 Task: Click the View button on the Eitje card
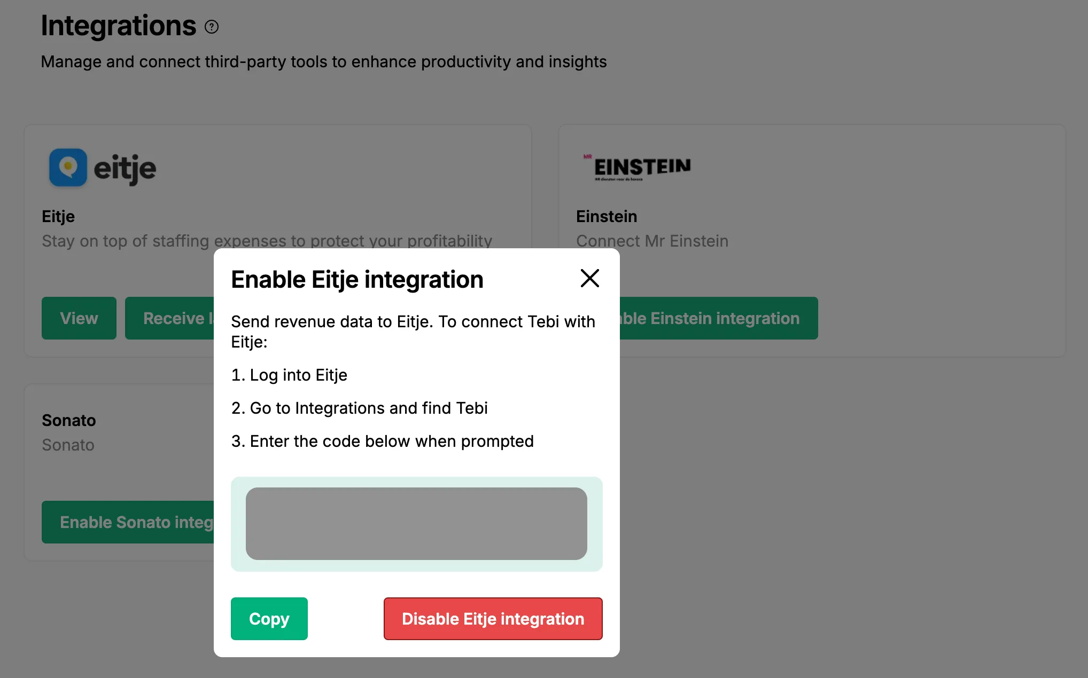(79, 318)
